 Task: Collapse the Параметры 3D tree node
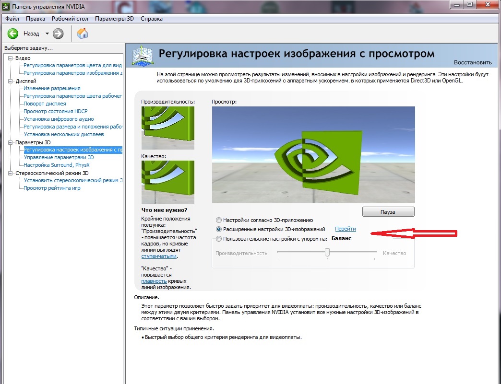click(10, 142)
